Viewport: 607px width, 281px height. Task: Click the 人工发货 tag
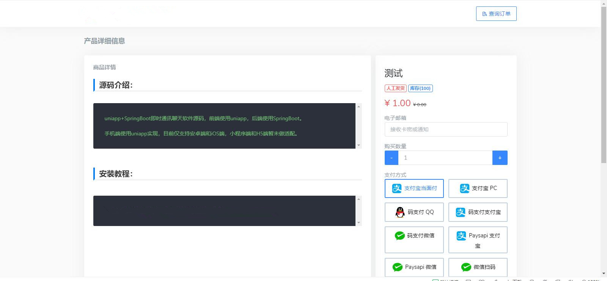pos(396,88)
